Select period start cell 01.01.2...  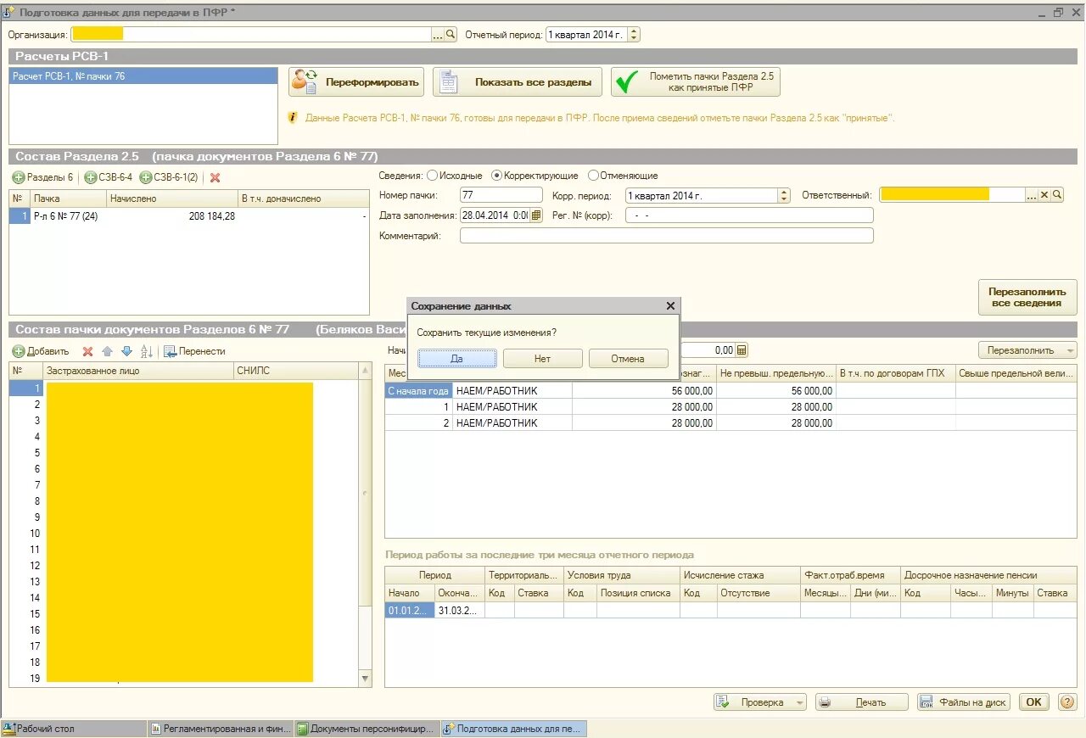tap(410, 611)
